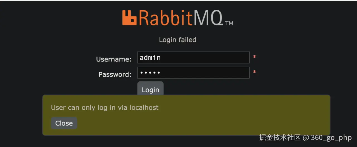Click the TM trademark symbol beside logo
Screen dimensions: 357x147
[x=229, y=23]
